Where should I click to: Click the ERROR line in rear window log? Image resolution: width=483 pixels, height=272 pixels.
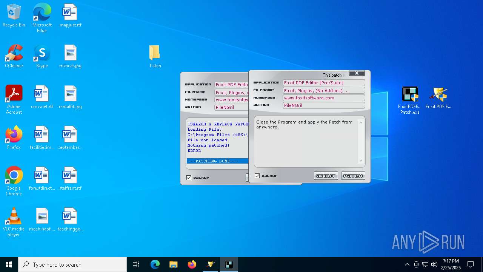point(194,151)
